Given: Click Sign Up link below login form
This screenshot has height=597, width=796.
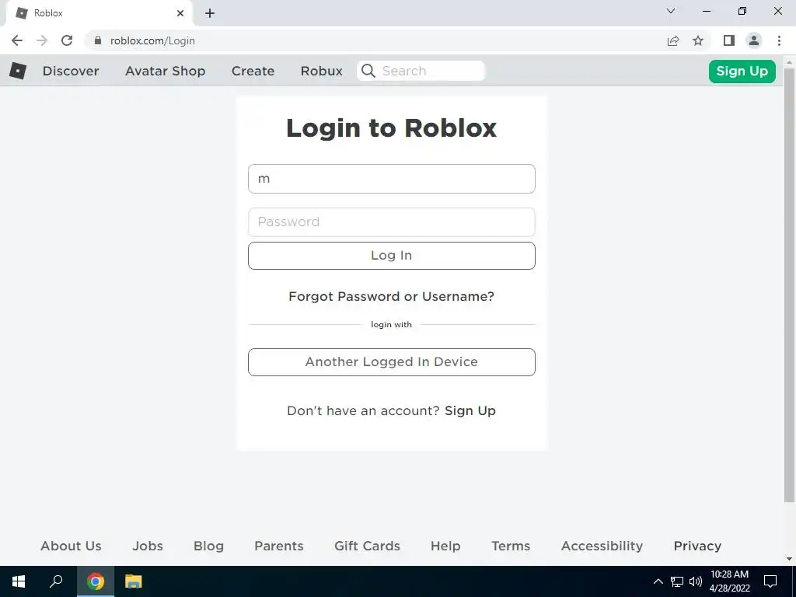Looking at the screenshot, I should click(x=470, y=410).
